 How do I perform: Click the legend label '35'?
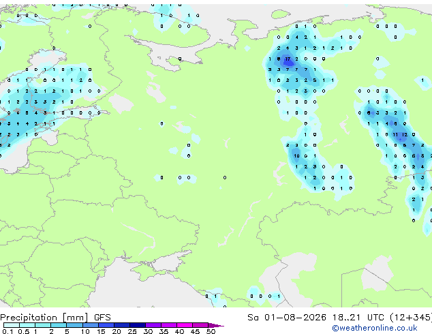(164, 331)
